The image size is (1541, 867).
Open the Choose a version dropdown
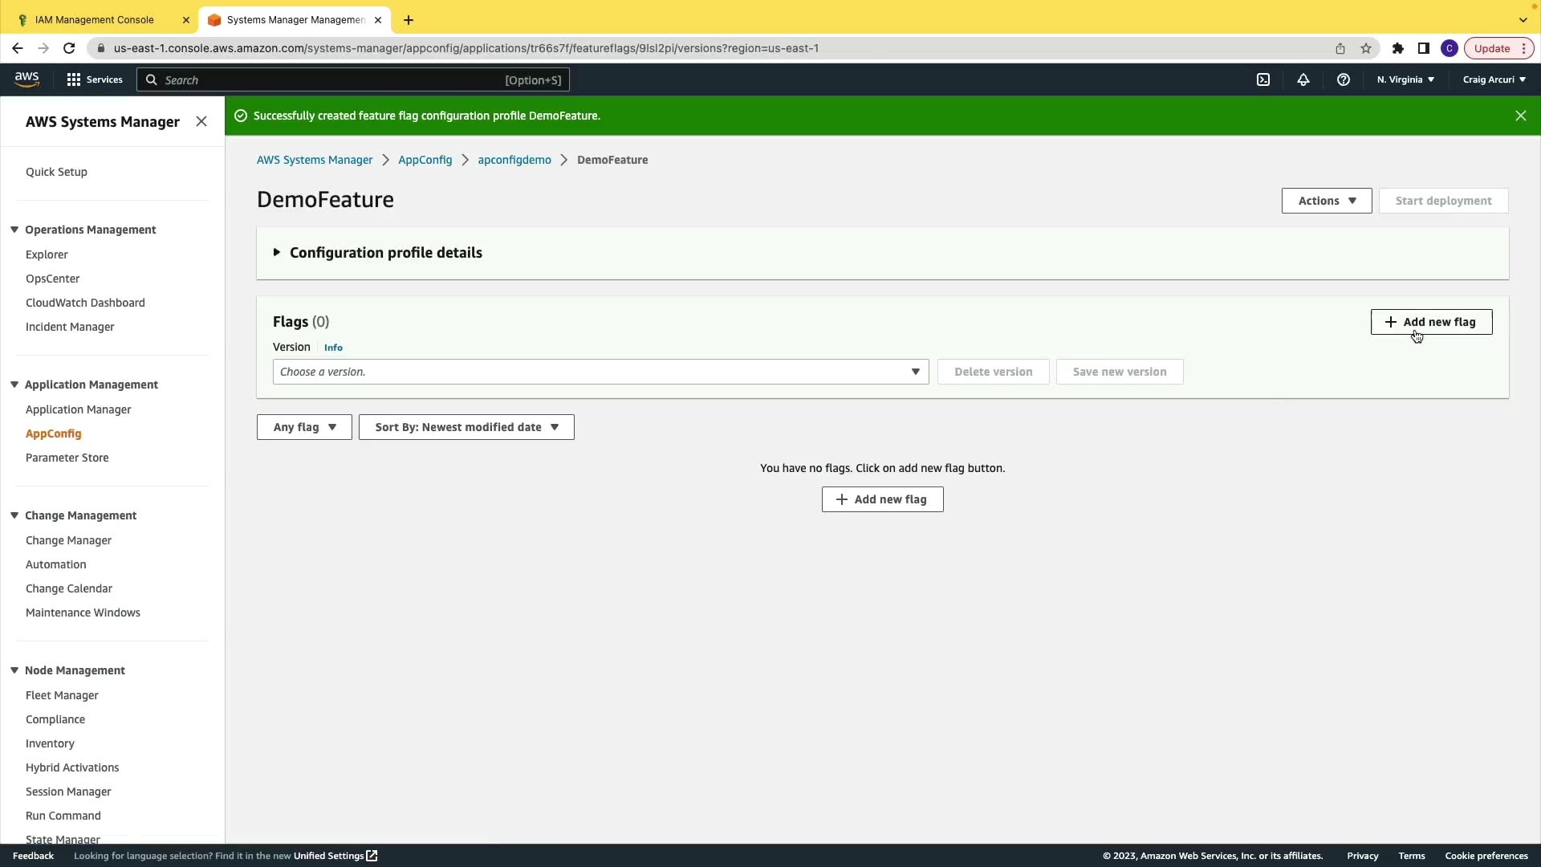pos(600,372)
